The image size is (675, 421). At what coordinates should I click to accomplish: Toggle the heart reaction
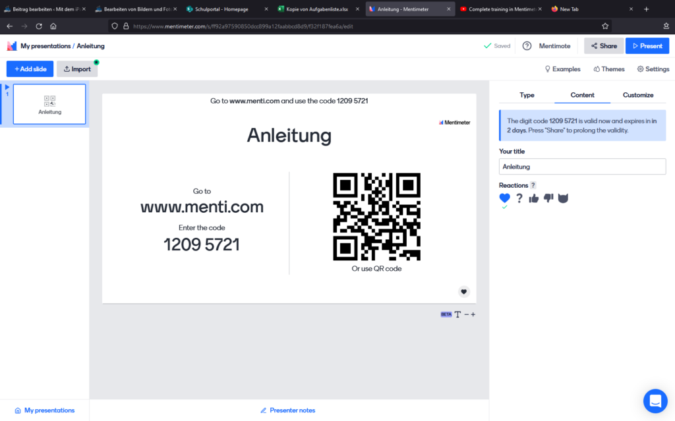(505, 198)
